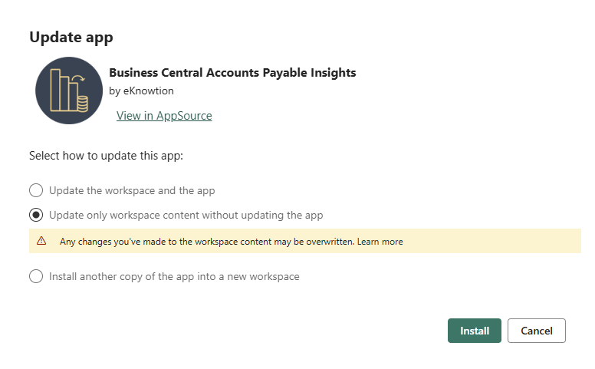Viewport: 595px width, 369px height.
Task: Click the 'Update app' dialog heading
Action: [x=71, y=38]
